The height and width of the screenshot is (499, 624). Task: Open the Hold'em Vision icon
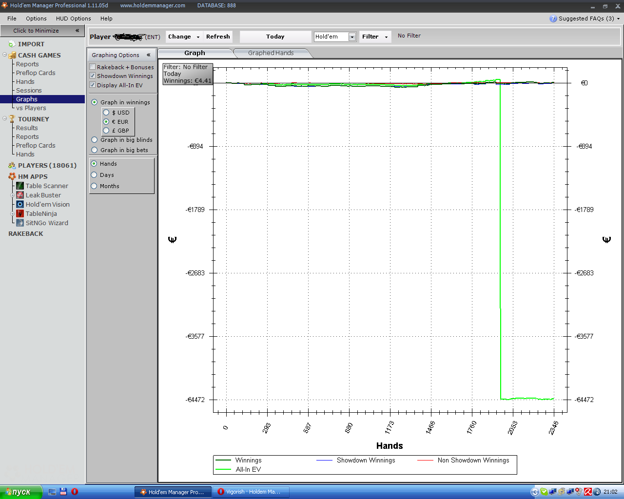pos(20,204)
